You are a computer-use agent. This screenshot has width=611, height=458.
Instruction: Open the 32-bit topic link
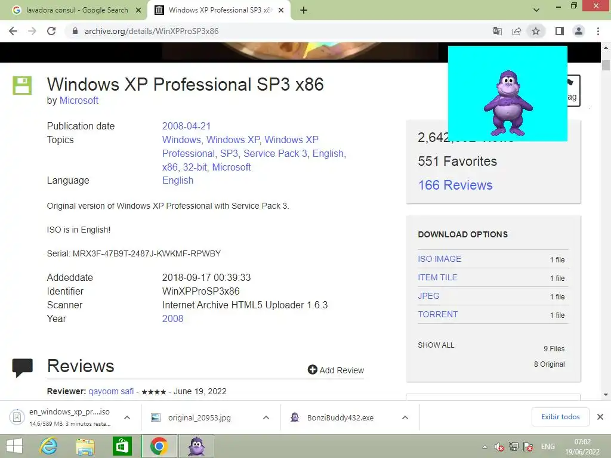point(195,167)
